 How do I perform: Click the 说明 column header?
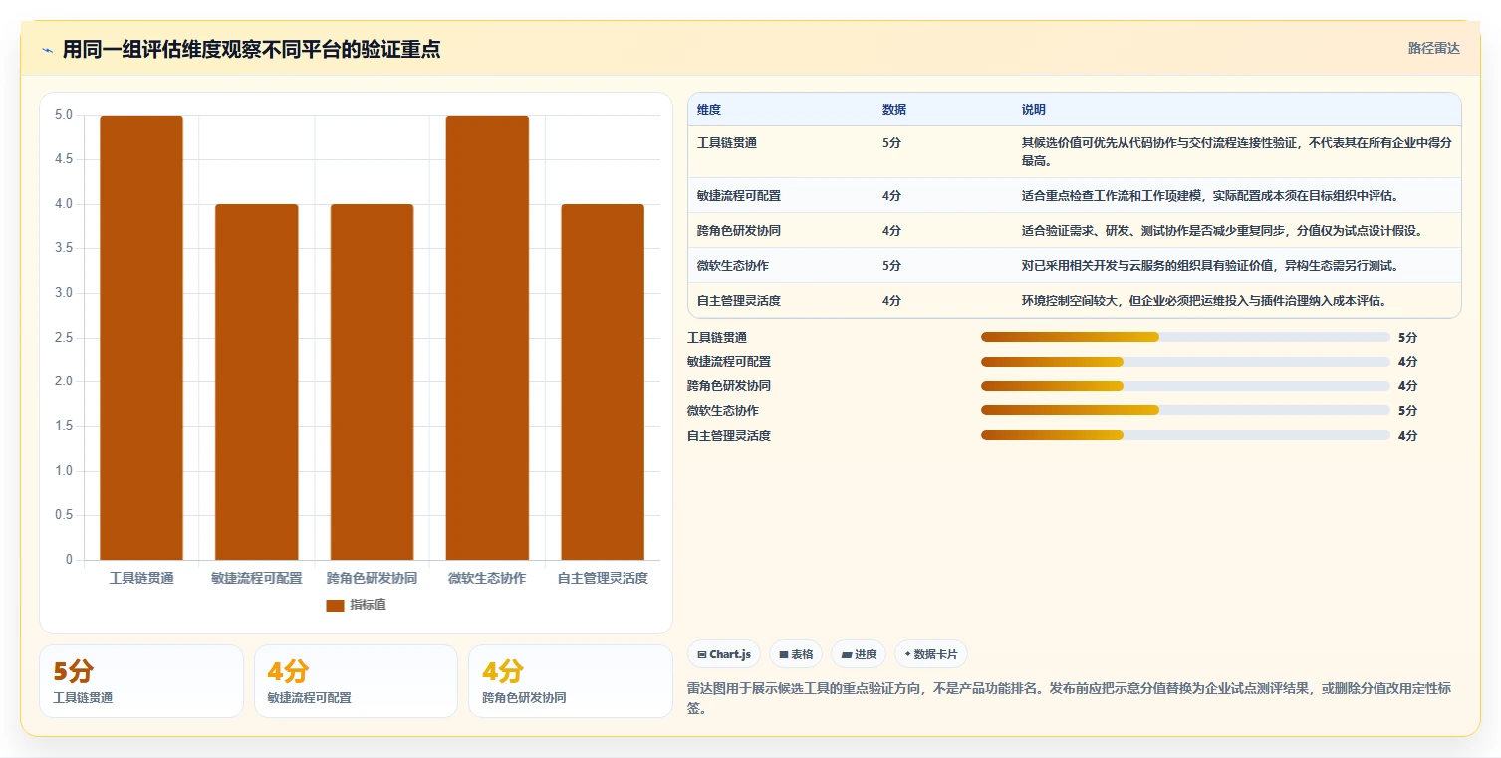(1236, 110)
